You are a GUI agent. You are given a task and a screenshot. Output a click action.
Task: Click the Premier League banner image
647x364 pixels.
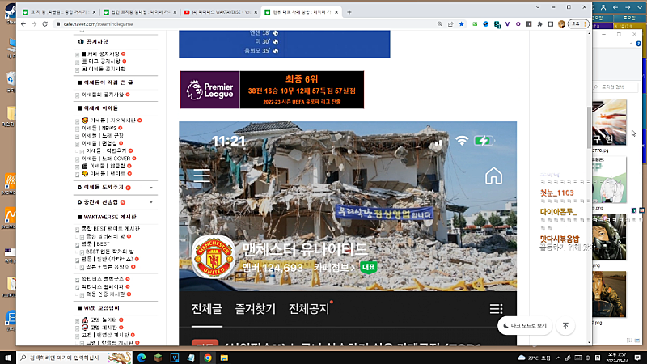click(x=272, y=90)
